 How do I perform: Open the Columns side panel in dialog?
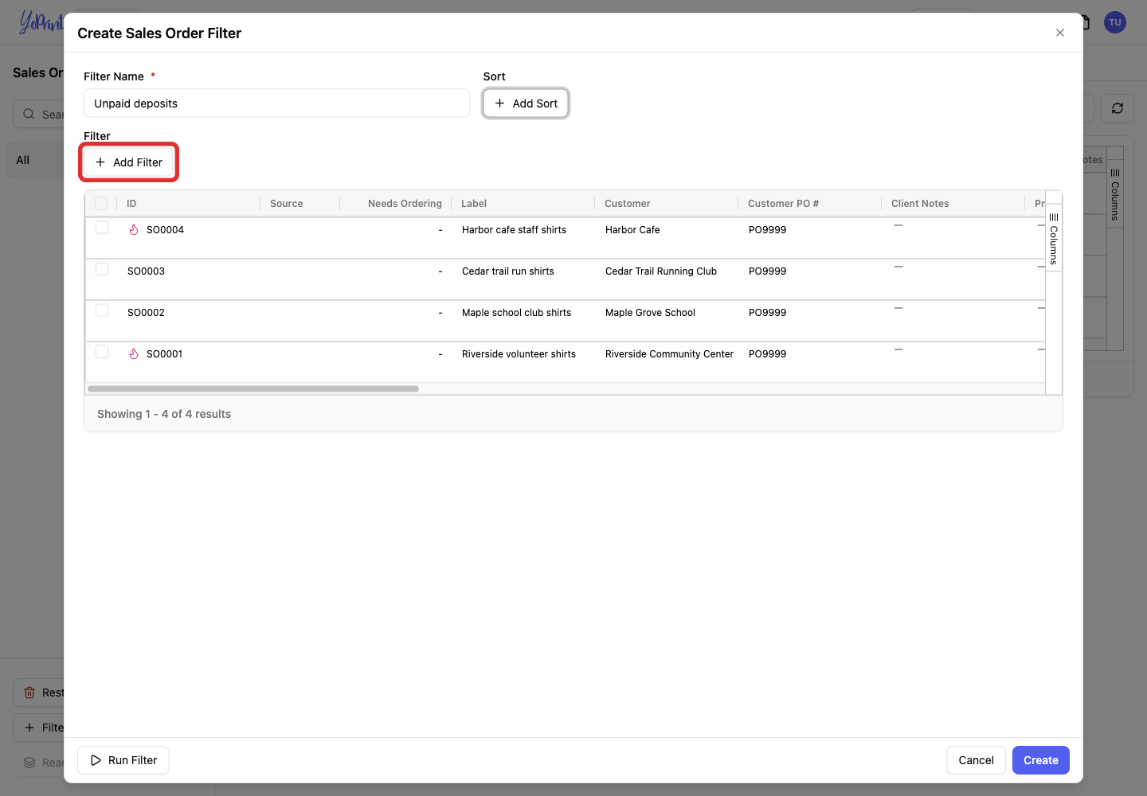click(1053, 238)
